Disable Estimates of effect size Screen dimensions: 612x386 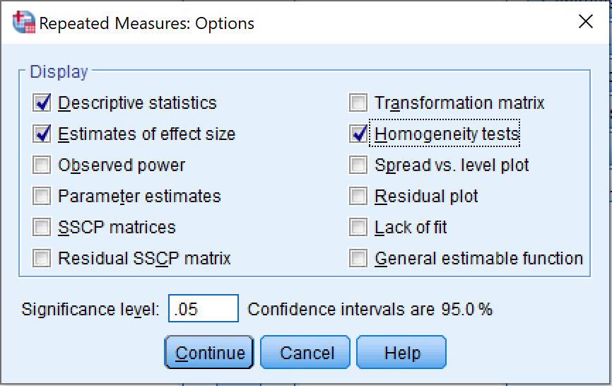click(x=42, y=134)
